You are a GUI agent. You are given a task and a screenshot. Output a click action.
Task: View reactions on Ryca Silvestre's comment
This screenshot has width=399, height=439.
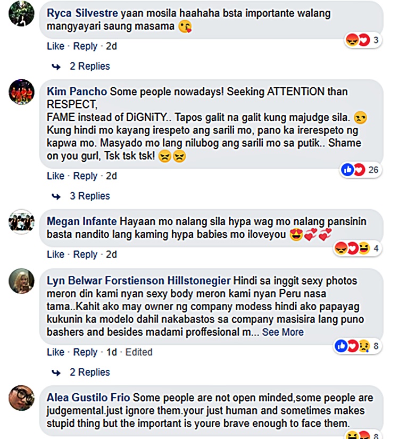(x=364, y=40)
